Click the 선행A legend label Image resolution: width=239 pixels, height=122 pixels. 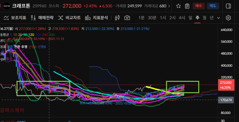click(32, 47)
